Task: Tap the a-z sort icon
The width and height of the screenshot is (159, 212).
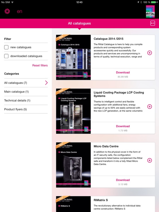Action: tap(153, 23)
